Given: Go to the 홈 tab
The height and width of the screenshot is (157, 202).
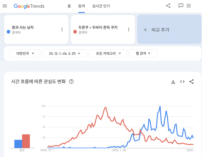Looking at the screenshot, I should (69, 6).
